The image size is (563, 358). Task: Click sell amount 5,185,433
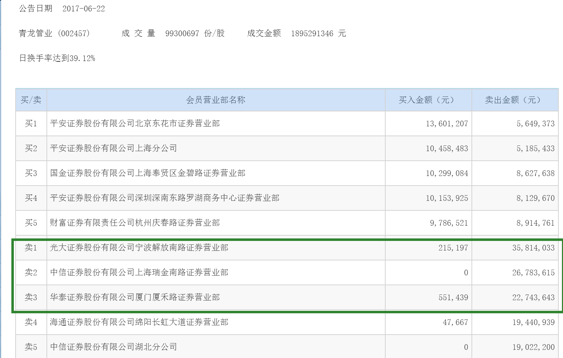(x=536, y=148)
